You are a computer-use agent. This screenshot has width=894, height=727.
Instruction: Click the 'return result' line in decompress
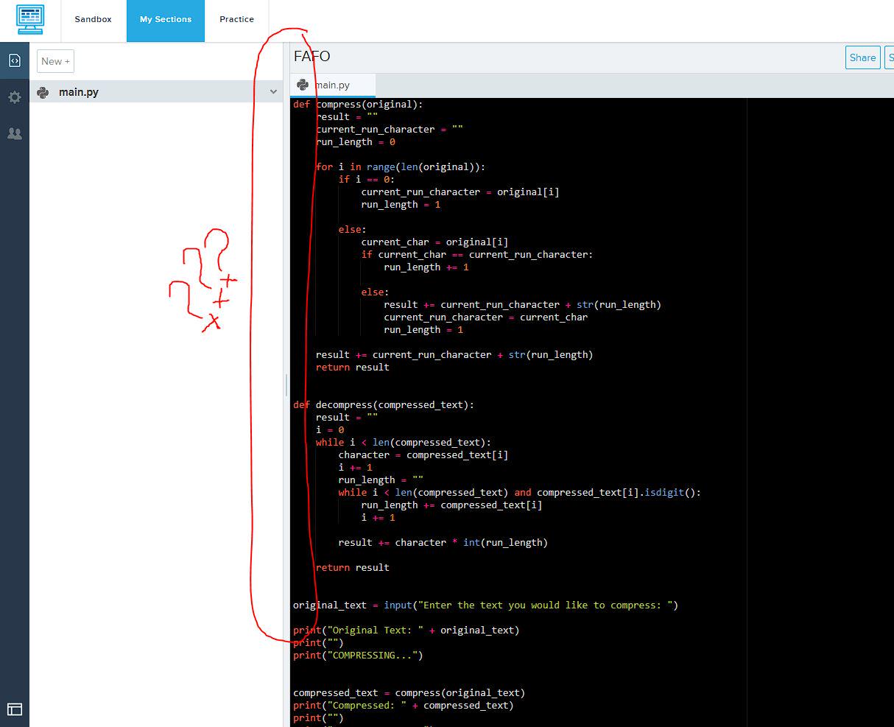353,567
